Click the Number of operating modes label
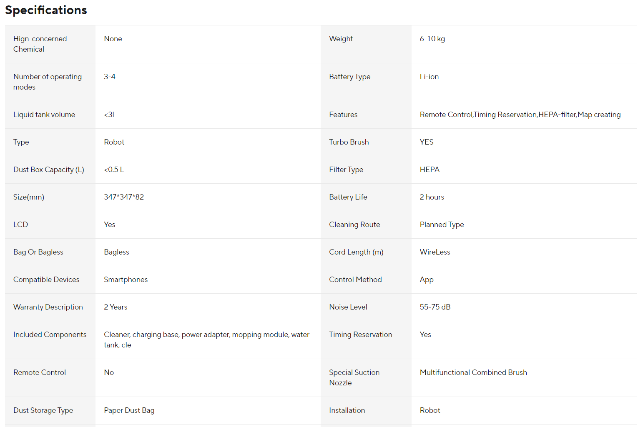This screenshot has height=427, width=643. point(48,82)
